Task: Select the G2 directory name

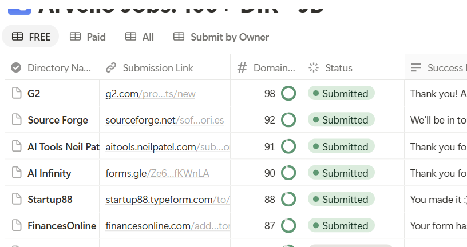Action: (x=34, y=93)
